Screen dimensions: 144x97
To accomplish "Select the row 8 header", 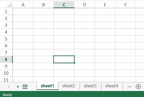I will pyautogui.click(x=6, y=59).
